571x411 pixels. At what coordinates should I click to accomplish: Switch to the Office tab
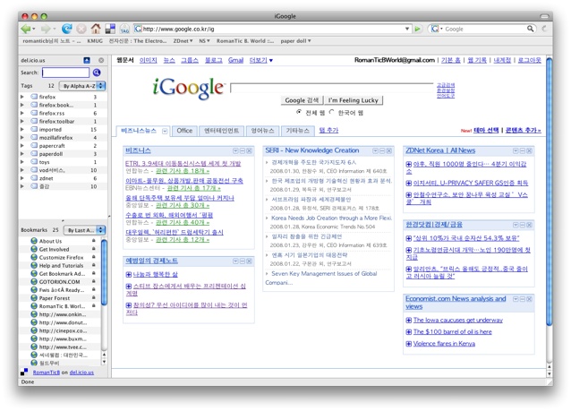click(184, 131)
